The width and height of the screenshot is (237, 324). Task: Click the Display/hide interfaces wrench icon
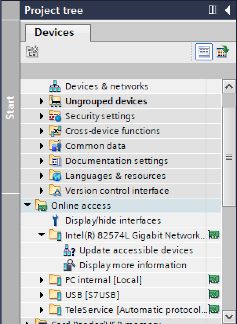55,221
